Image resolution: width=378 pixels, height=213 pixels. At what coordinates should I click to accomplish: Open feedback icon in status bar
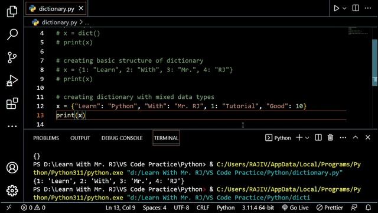click(x=354, y=208)
